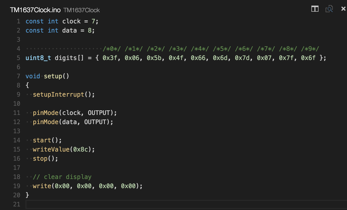Click pinMode on the clock OUTPUT line
347x210 pixels.
coord(46,113)
